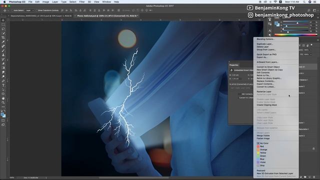Select the Rectangular Marquee tool
This screenshot has width=320, height=180.
(x=3, y=24)
